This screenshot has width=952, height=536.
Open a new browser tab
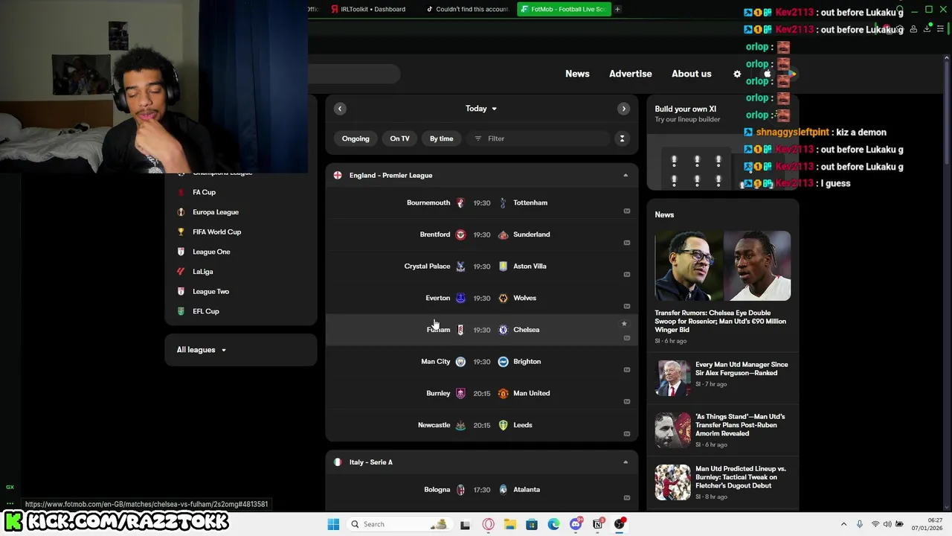pos(617,9)
